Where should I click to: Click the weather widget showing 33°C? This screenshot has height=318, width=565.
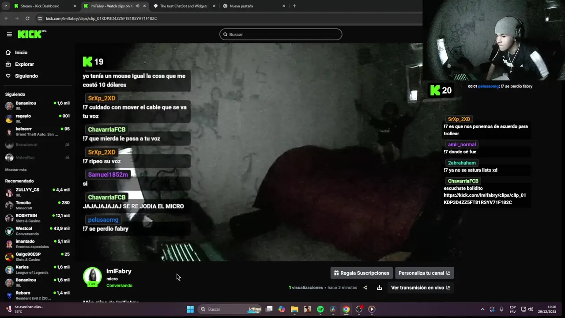coord(24,309)
